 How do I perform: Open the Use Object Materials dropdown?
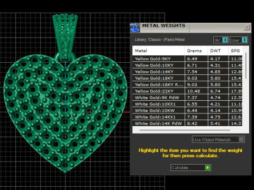(x=218, y=139)
